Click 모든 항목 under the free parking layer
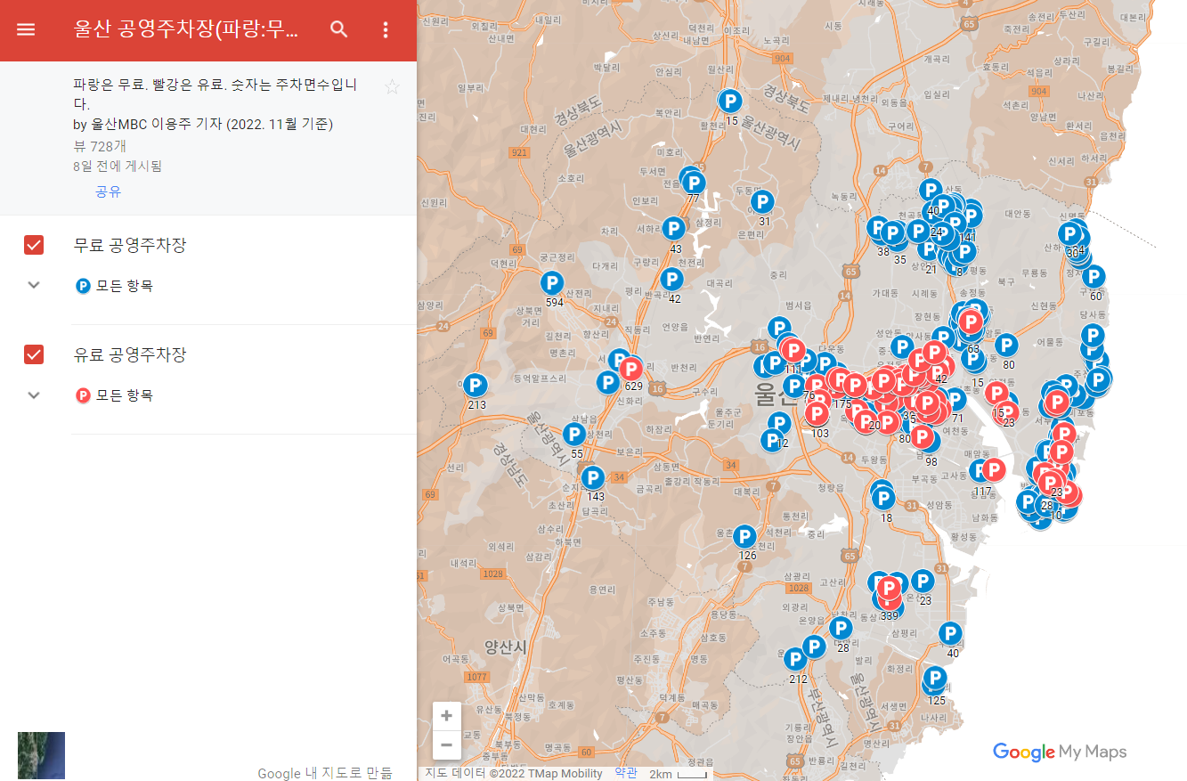This screenshot has height=781, width=1187. 124,286
